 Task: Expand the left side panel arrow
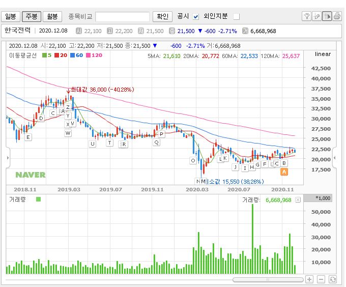point(8,158)
